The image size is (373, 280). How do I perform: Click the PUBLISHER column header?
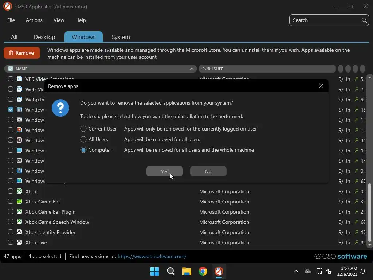click(x=267, y=69)
